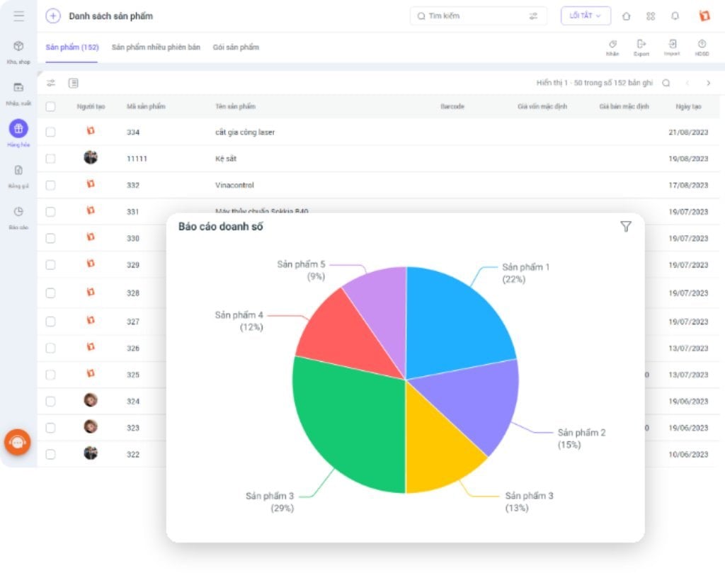Open Nhập, xuất sidebar section
The image size is (725, 573).
(18, 88)
